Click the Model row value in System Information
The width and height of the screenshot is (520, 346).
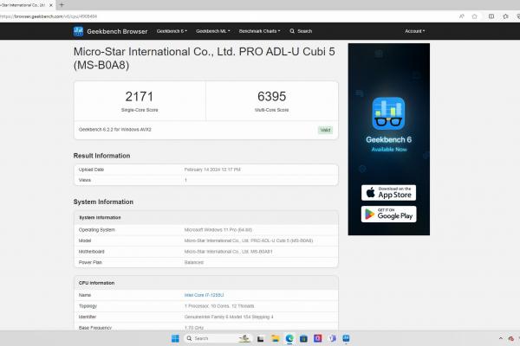coord(249,240)
